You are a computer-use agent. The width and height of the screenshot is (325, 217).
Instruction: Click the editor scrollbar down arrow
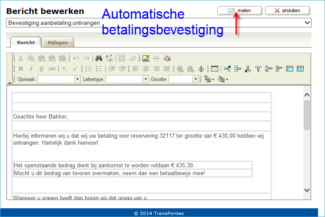tap(307, 190)
